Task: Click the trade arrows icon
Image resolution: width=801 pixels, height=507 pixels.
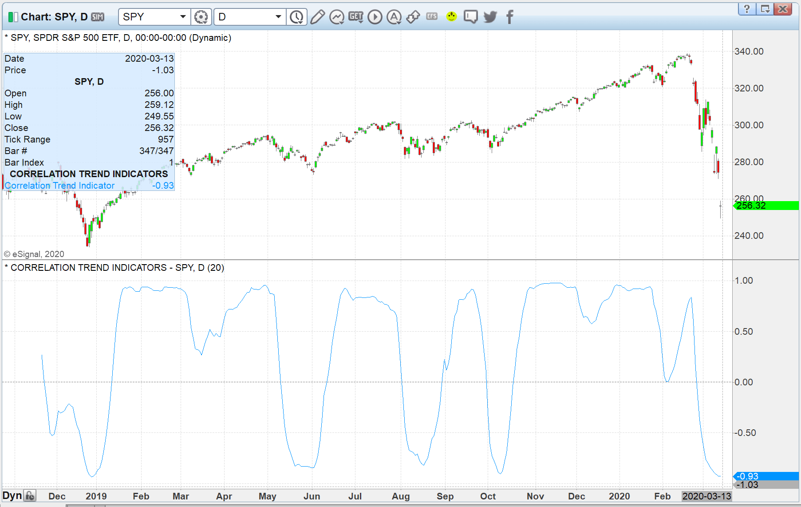Action: point(413,17)
